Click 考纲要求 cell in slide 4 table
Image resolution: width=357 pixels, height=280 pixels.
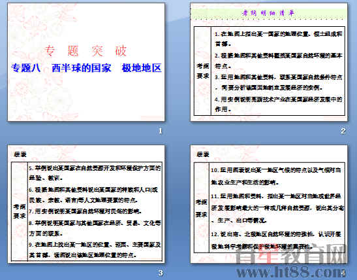tap(201, 208)
